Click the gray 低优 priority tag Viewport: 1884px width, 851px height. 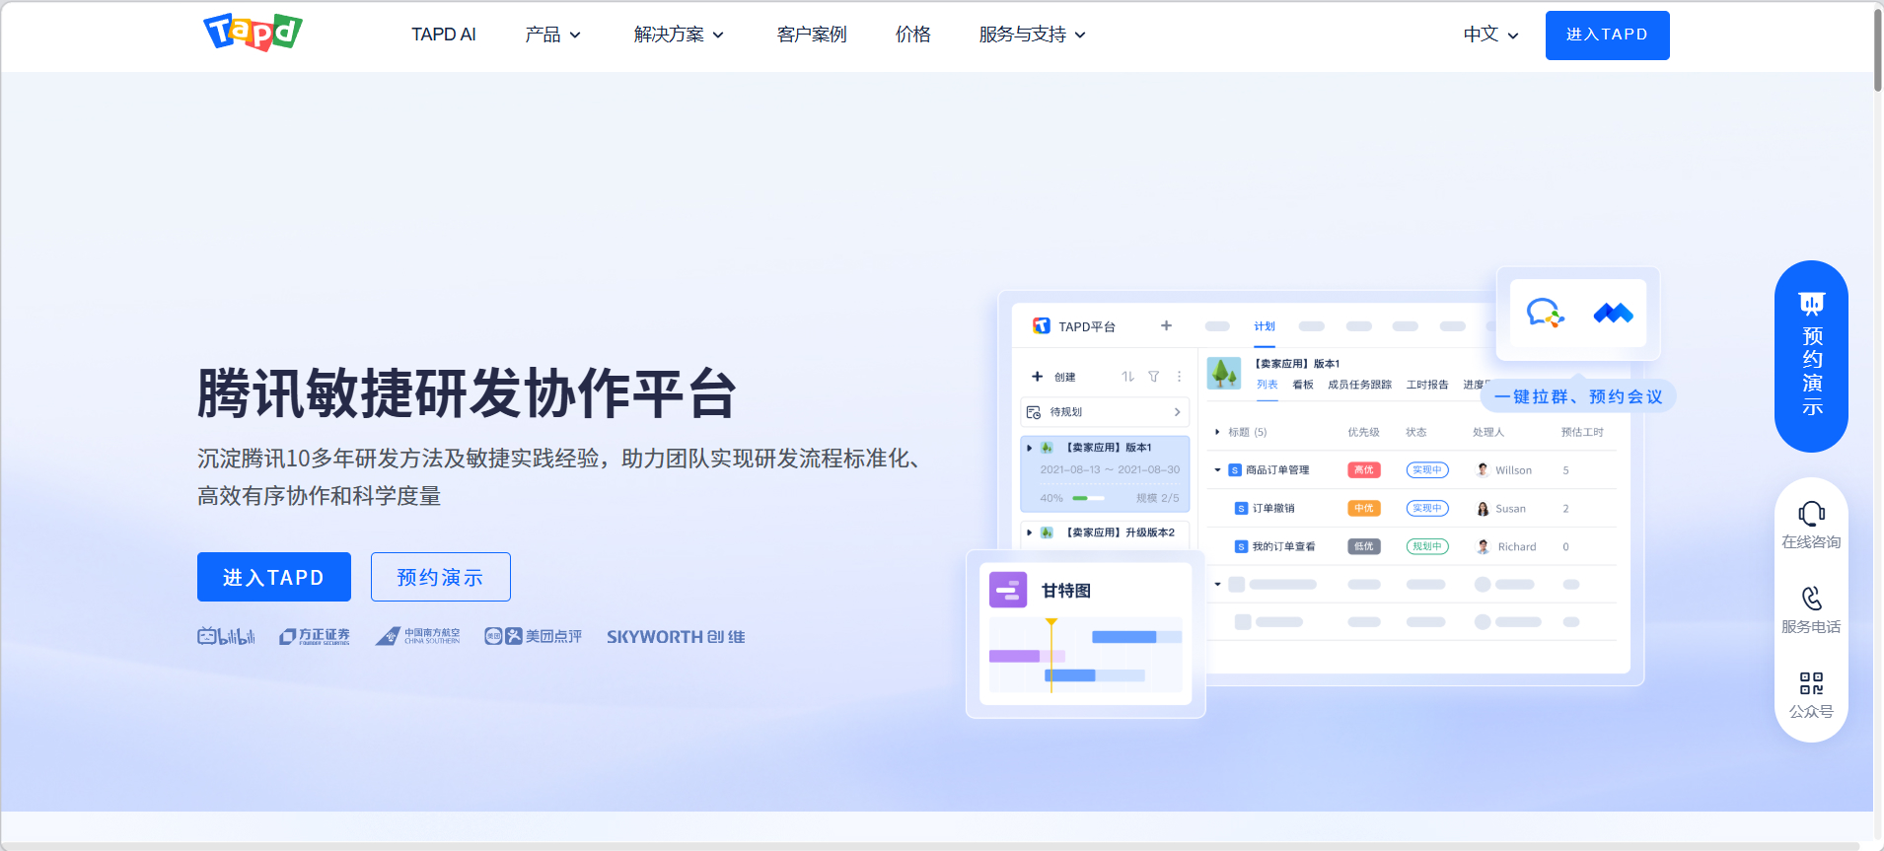coord(1364,546)
